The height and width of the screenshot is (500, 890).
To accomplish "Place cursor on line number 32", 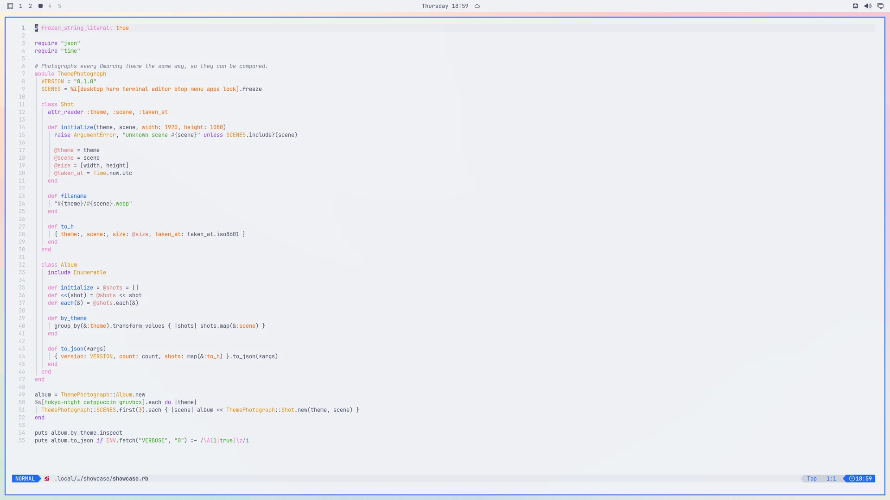I will [x=22, y=265].
